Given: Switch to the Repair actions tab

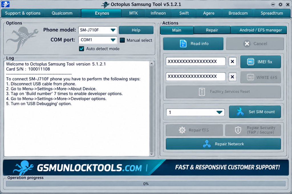Looking at the screenshot, I should [x=212, y=30].
